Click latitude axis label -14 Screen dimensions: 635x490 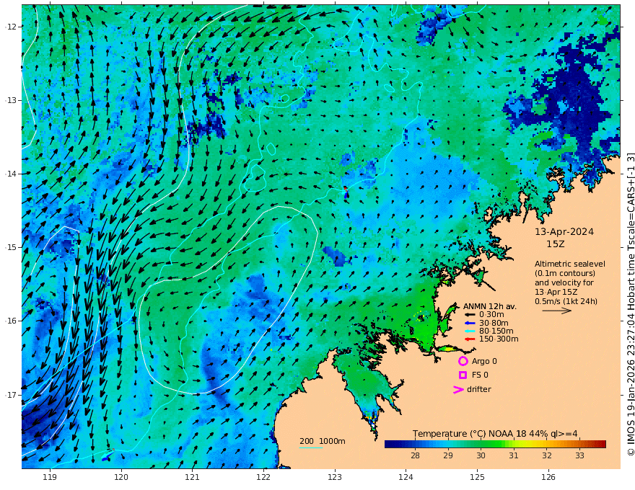11,174
